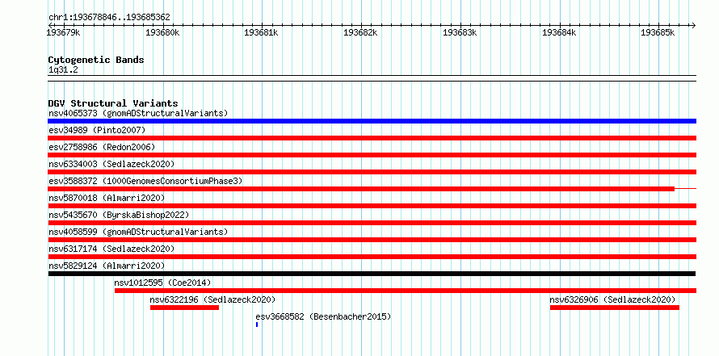Screen dimensions: 719x356
Task: Open the esv3668582 (Besenbacher2015) label
Action: [x=323, y=316]
